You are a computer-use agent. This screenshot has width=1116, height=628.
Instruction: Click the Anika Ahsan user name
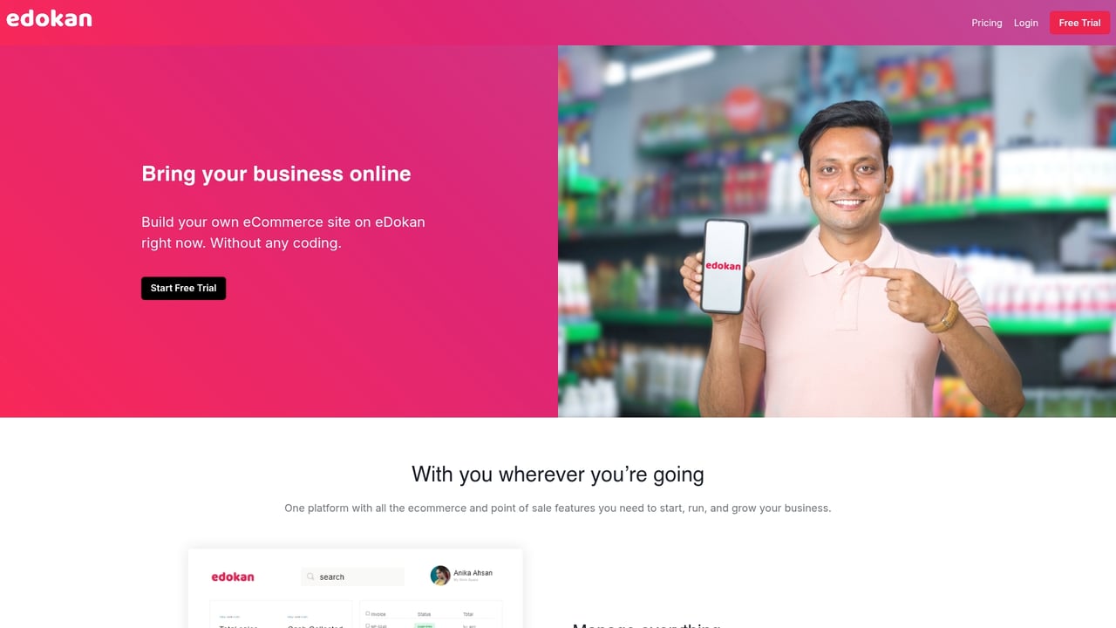click(473, 573)
